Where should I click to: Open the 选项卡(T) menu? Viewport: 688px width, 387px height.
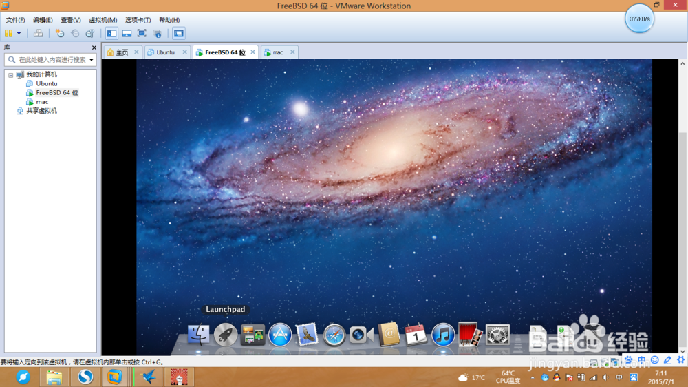click(x=138, y=20)
